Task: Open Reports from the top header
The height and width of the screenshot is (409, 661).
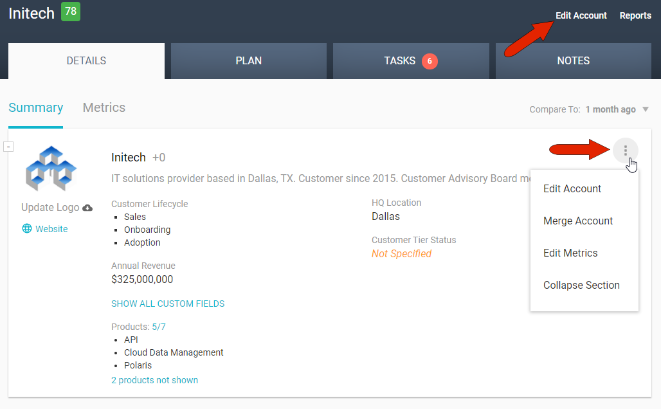Action: pos(635,15)
